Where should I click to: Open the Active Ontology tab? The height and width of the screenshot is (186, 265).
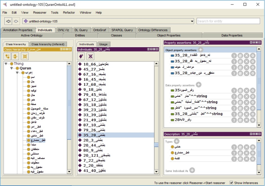coord(32,36)
